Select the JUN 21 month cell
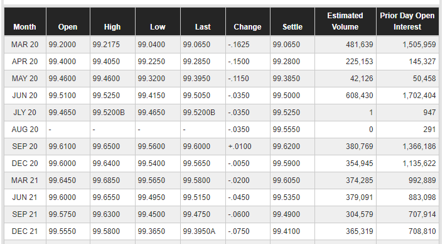This screenshot has width=445, height=244. (x=25, y=197)
